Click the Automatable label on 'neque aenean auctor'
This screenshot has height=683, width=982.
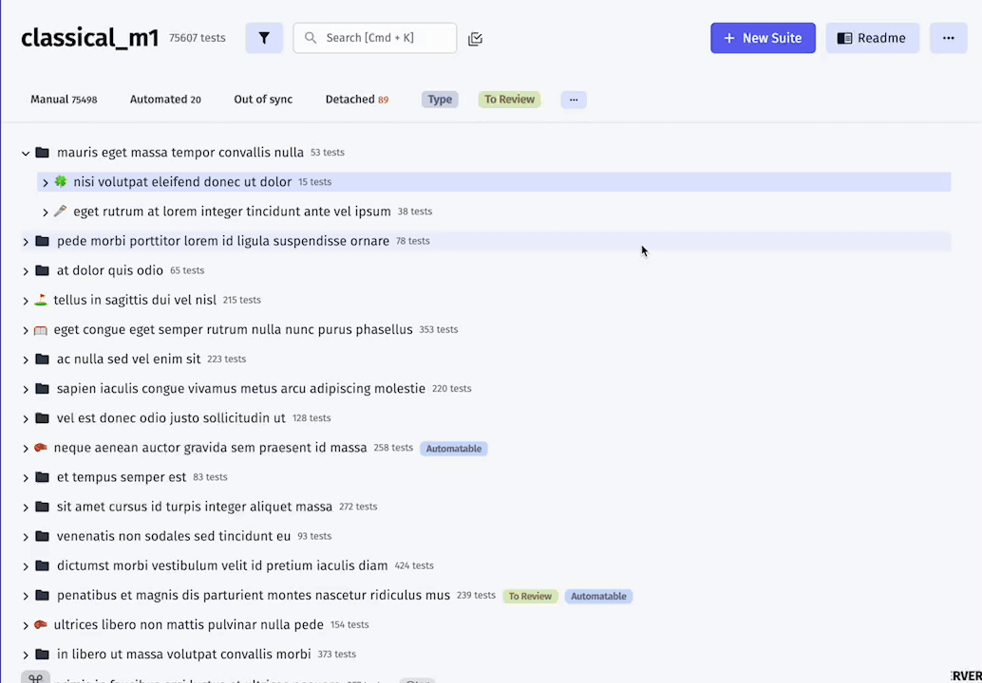tap(454, 449)
